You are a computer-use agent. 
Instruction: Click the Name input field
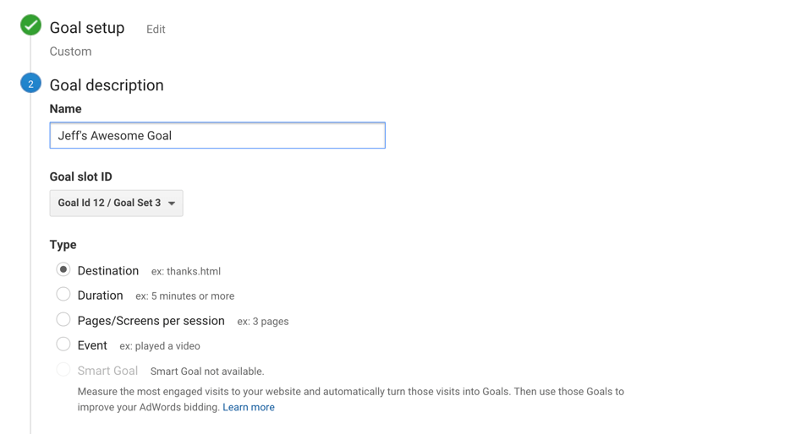pyautogui.click(x=217, y=135)
